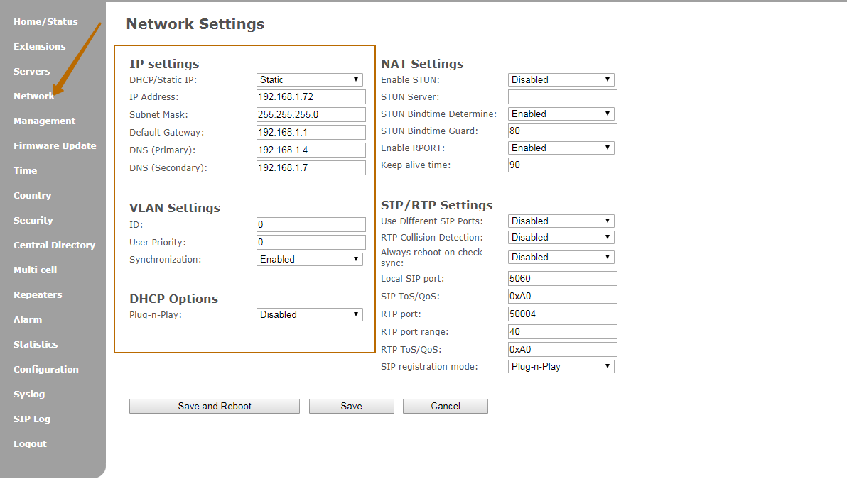Image resolution: width=847 pixels, height=491 pixels.
Task: Open the Security page
Action: point(33,220)
